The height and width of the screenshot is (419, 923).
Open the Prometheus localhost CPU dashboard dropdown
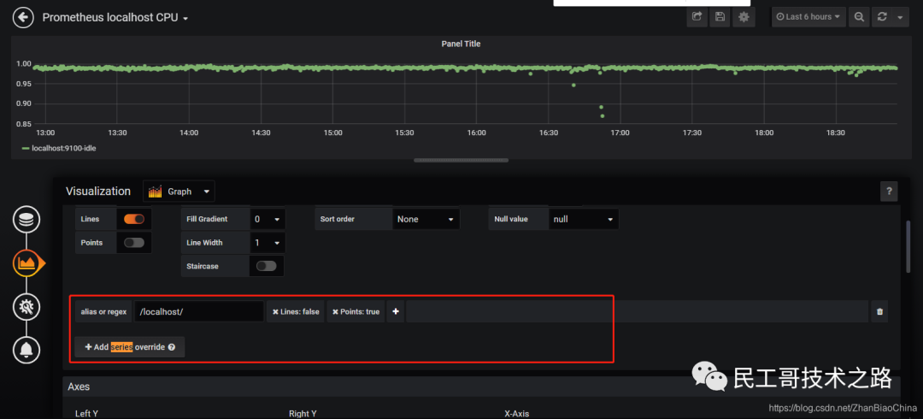115,18
